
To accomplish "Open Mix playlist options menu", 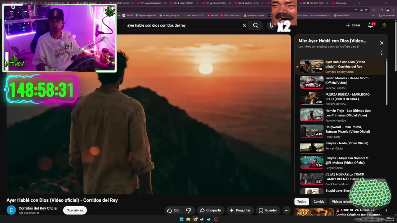I will (382, 53).
